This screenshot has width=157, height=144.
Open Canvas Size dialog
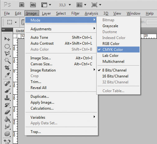tap(61, 64)
